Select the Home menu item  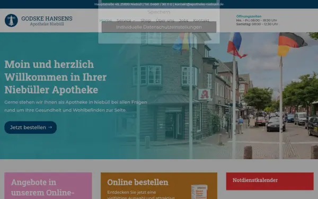(x=105, y=21)
